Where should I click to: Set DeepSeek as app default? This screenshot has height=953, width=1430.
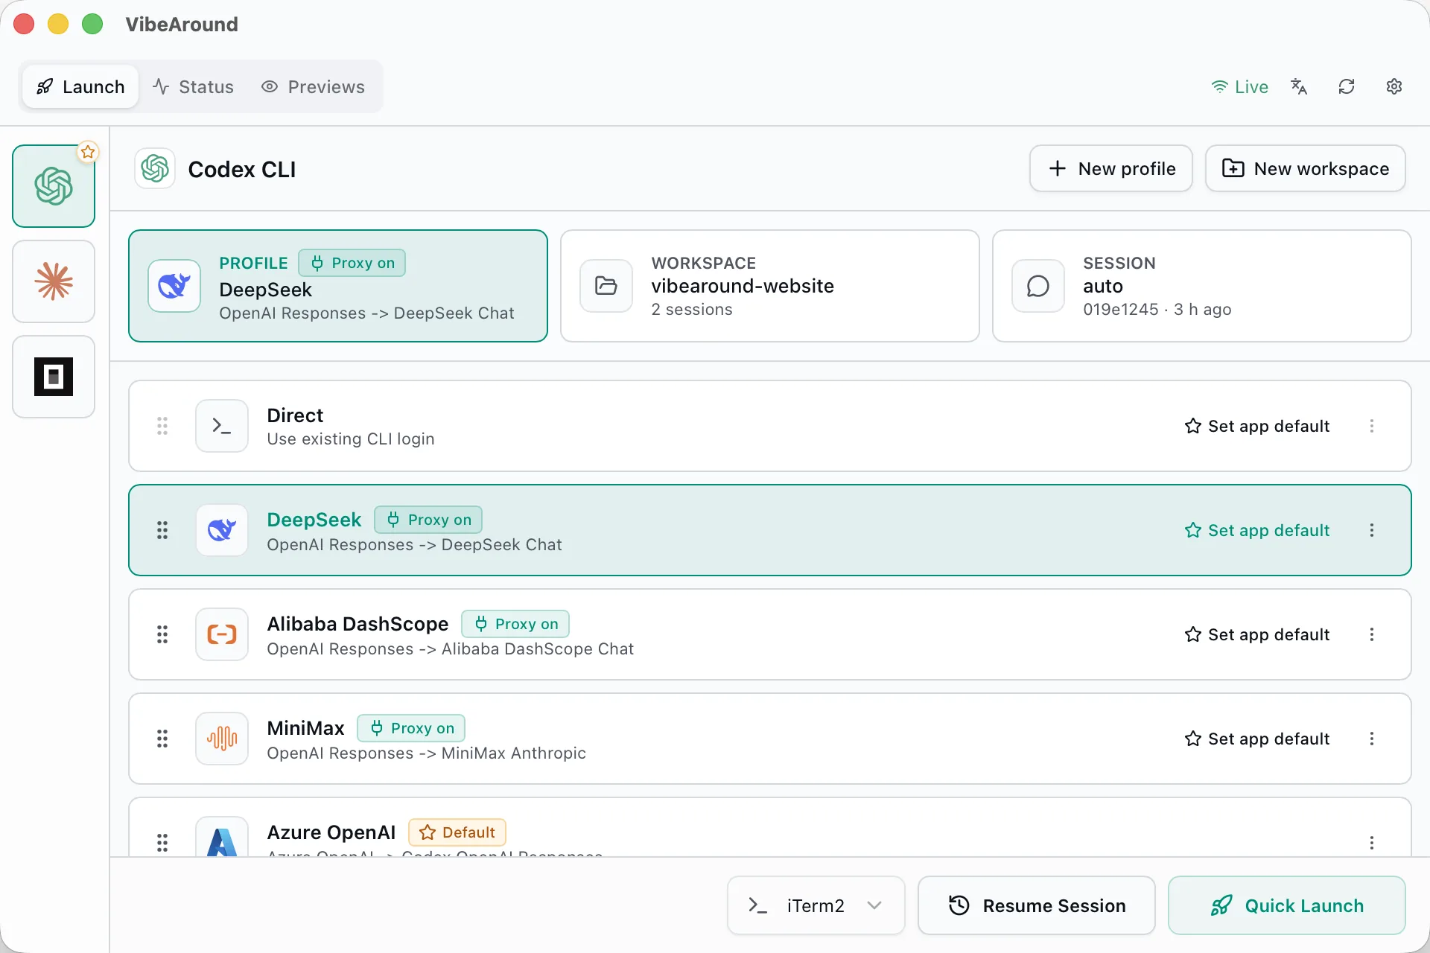pos(1257,530)
